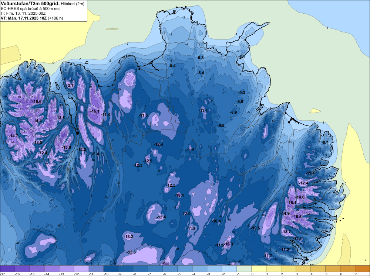Image resolution: width=370 pixels, height=276 pixels.
Task: Click the -14.6 temperature label
Action: pyautogui.click(x=300, y=197)
